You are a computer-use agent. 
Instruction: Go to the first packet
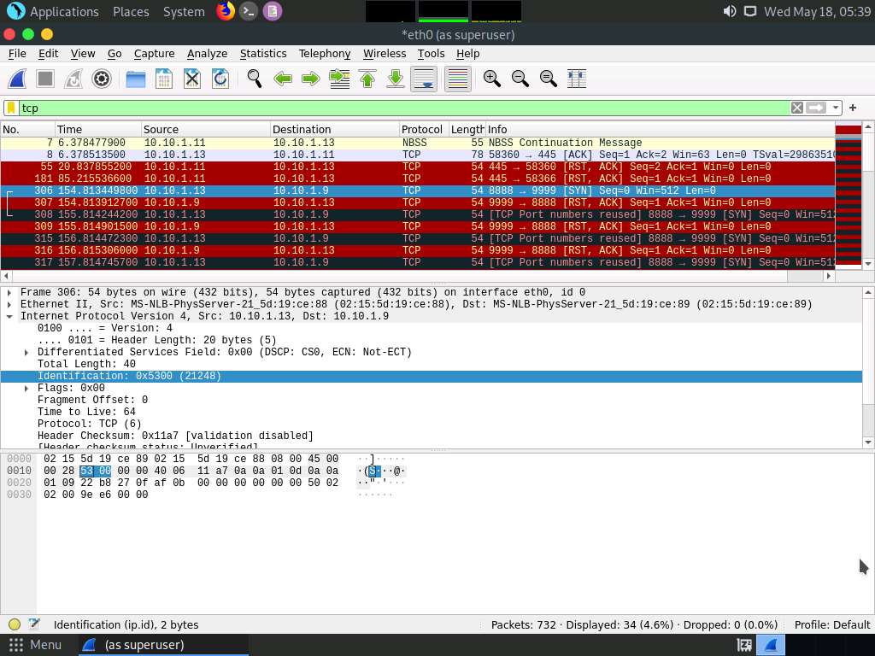pyautogui.click(x=367, y=79)
